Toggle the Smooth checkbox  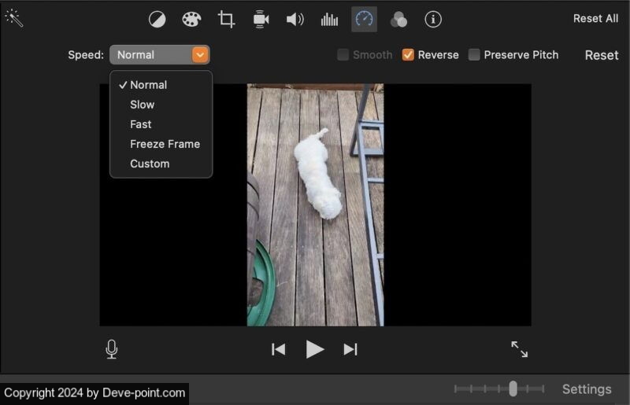[x=343, y=55]
